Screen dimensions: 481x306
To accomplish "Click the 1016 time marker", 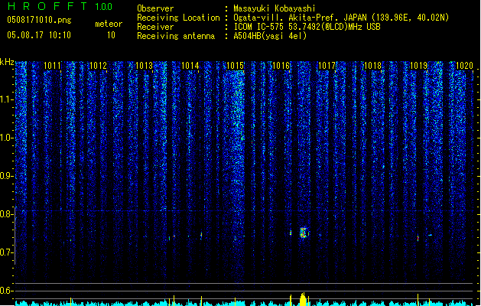I will pos(281,66).
